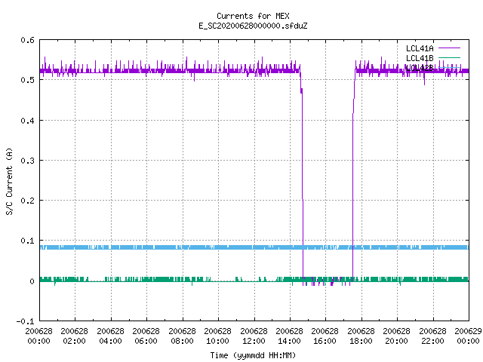Click the x-axis tick label '200628 02:00'

[74, 336]
